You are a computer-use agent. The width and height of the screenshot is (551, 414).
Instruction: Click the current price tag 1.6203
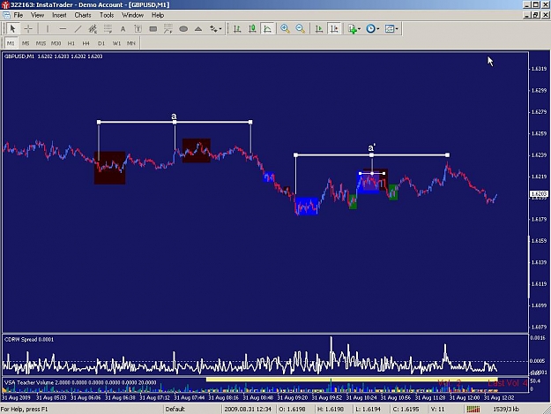pos(539,194)
